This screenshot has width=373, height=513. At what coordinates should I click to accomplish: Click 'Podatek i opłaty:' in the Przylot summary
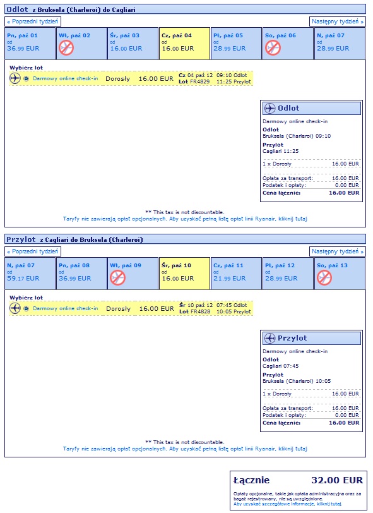(285, 415)
